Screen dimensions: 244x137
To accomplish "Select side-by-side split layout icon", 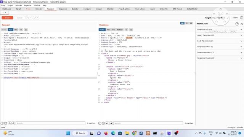I will 182,23.
